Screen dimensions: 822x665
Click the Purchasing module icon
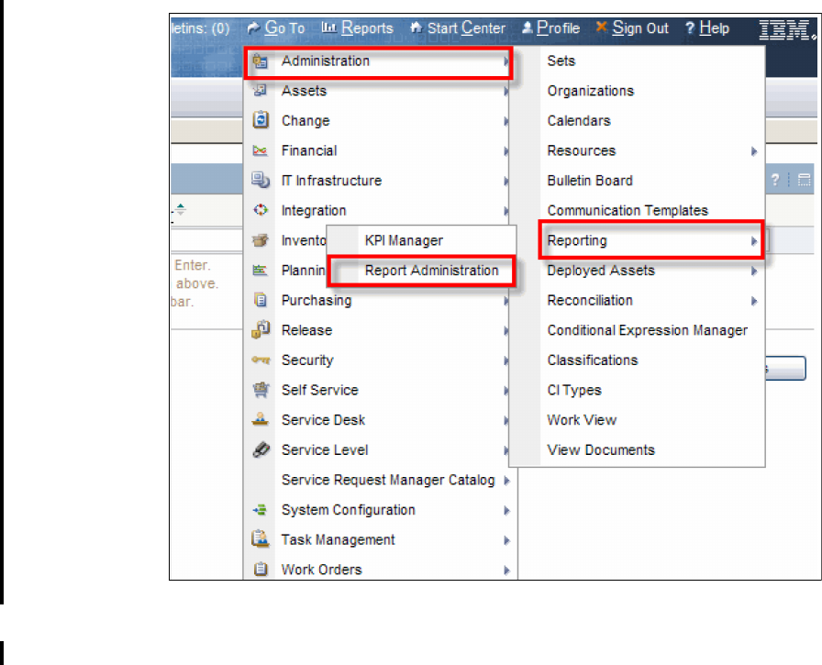coord(261,300)
